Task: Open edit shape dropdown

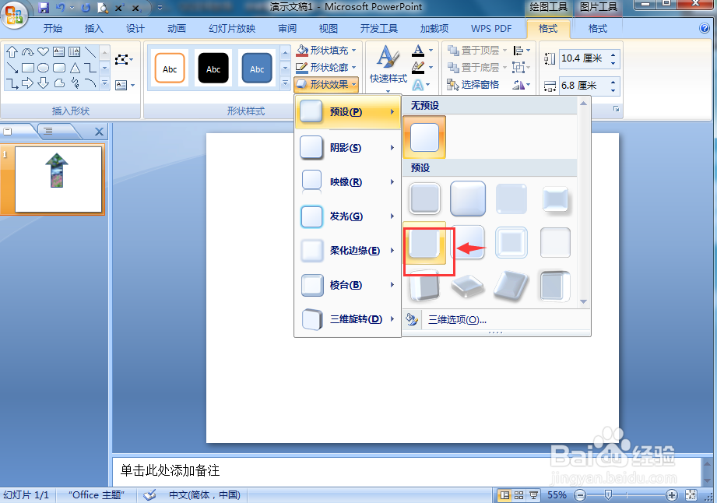Action: (124, 59)
